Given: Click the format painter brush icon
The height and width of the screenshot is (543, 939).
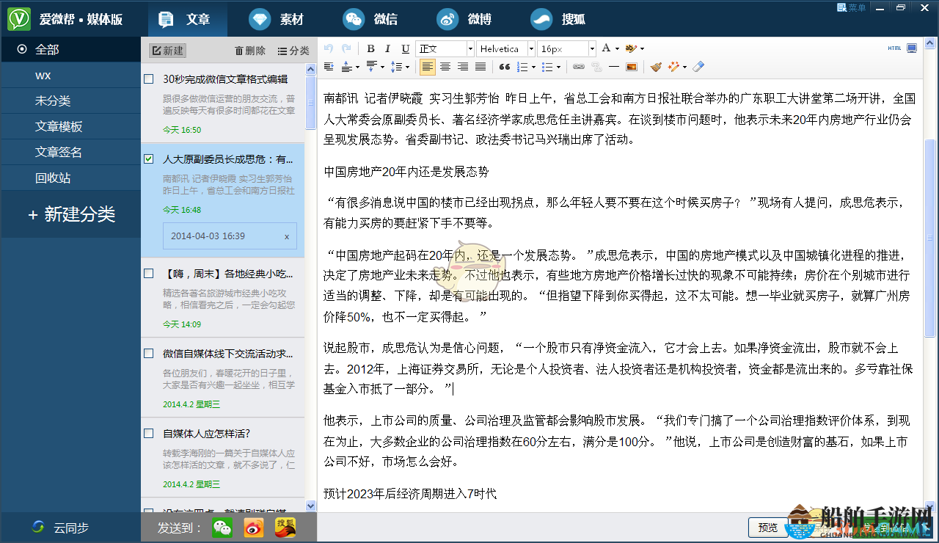Looking at the screenshot, I should click(x=657, y=67).
